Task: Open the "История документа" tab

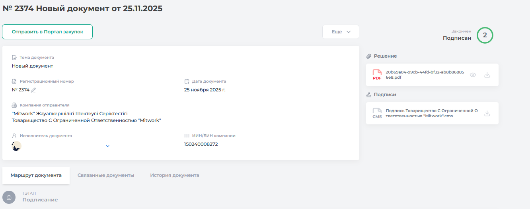Action: click(x=175, y=175)
